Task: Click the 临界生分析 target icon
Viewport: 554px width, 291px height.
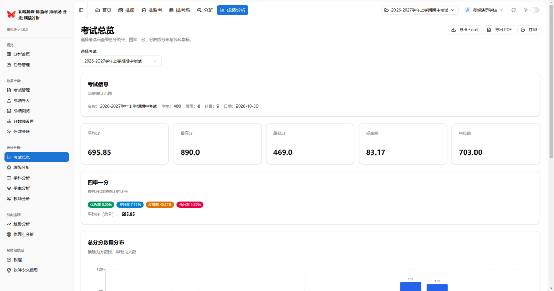Action: 9,235
